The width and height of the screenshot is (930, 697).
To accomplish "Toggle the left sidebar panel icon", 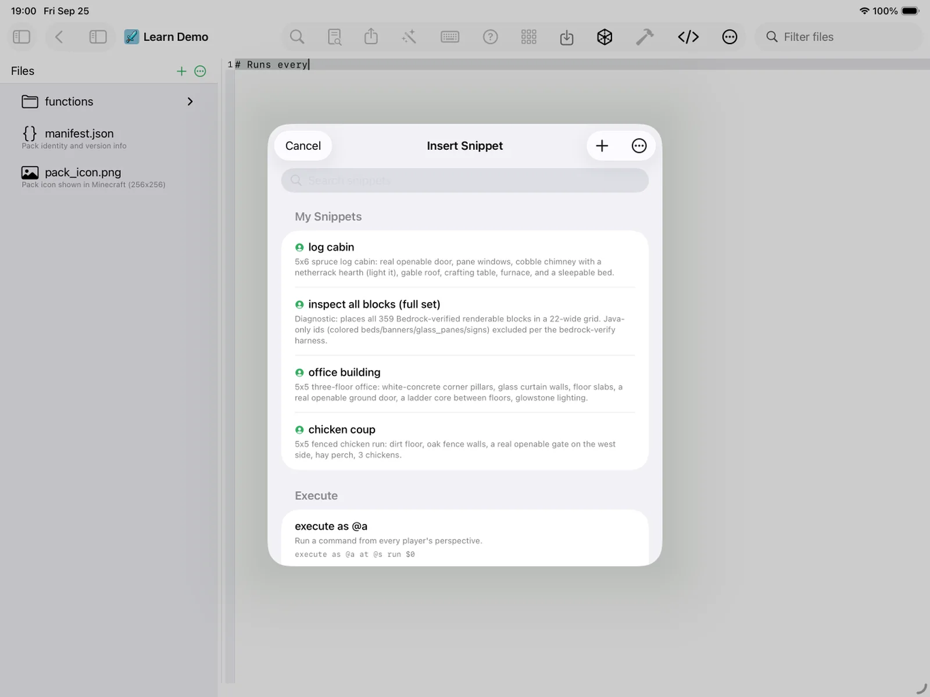I will [22, 37].
